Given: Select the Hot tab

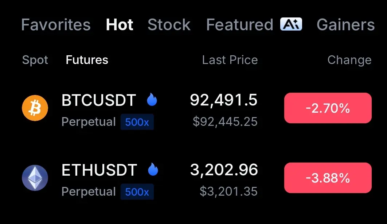Looking at the screenshot, I should pos(120,25).
